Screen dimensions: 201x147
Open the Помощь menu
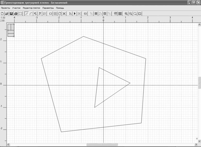(x=60, y=8)
